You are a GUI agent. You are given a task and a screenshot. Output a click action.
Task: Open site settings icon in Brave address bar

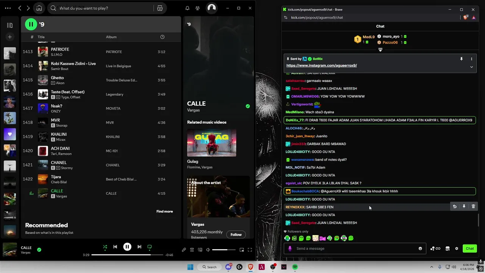(x=286, y=17)
